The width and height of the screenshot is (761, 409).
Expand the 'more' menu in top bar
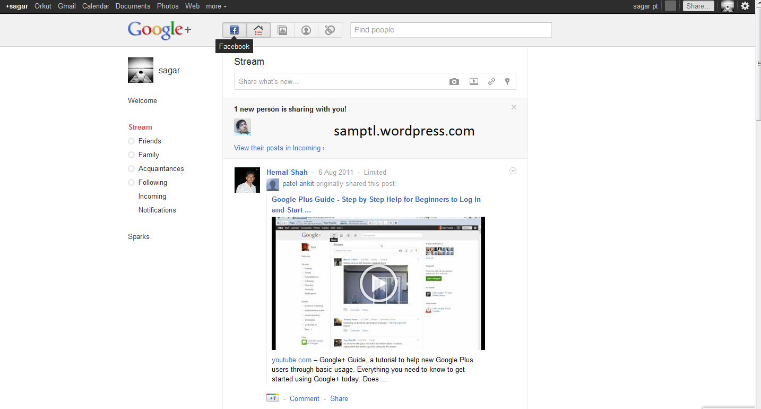tap(216, 6)
